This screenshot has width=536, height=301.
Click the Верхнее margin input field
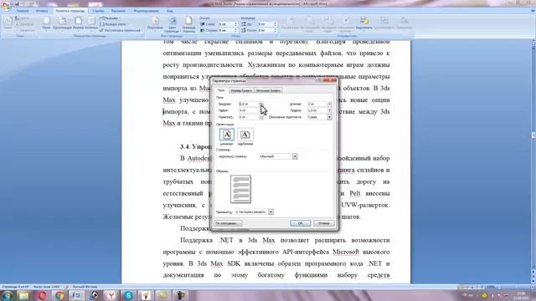click(249, 104)
